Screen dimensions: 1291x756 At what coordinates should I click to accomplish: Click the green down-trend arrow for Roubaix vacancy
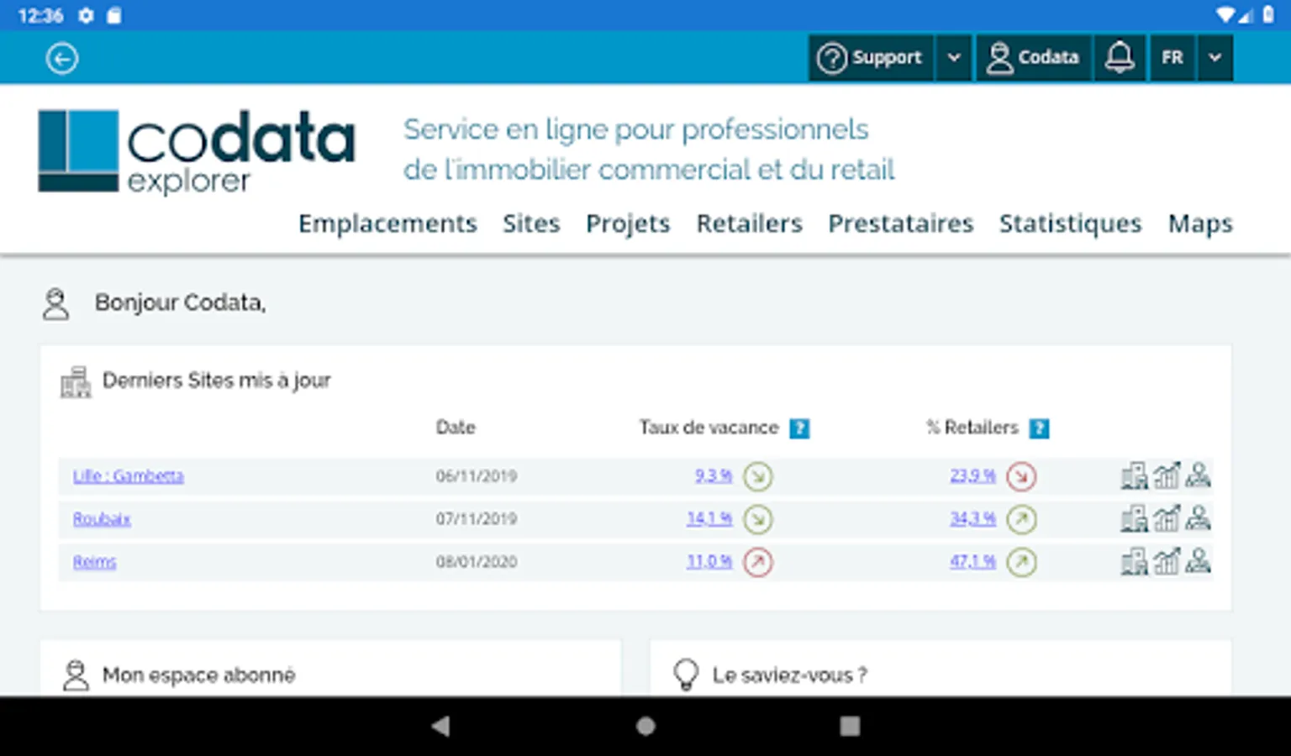(758, 519)
